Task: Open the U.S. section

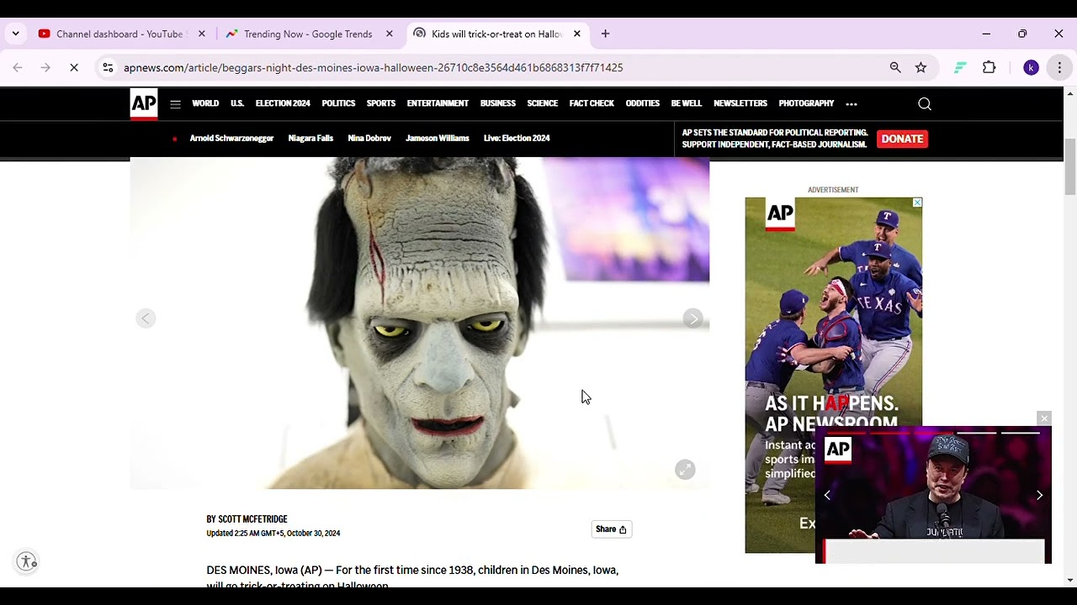Action: pyautogui.click(x=237, y=103)
